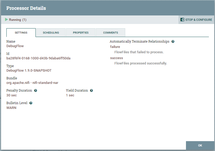Click the Yield Duration value 1 sec
215x151 pixels.
pos(70,95)
